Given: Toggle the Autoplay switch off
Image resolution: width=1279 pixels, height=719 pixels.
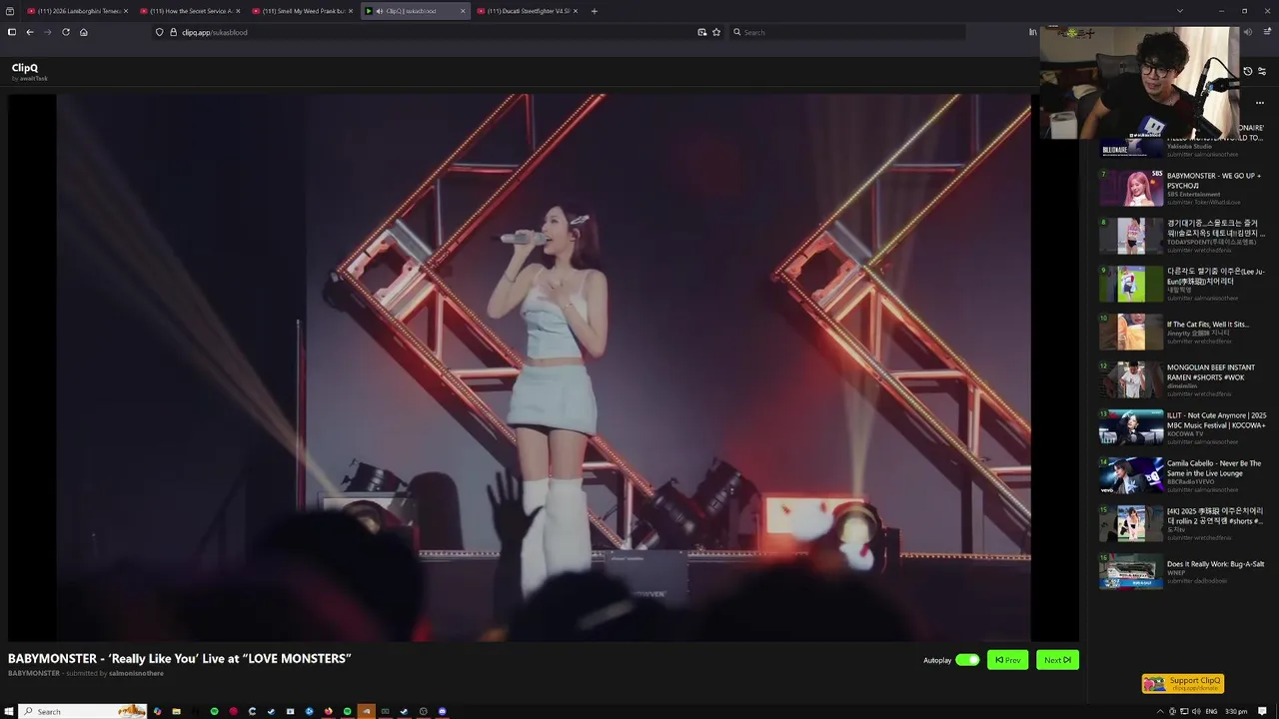Looking at the screenshot, I should [967, 660].
